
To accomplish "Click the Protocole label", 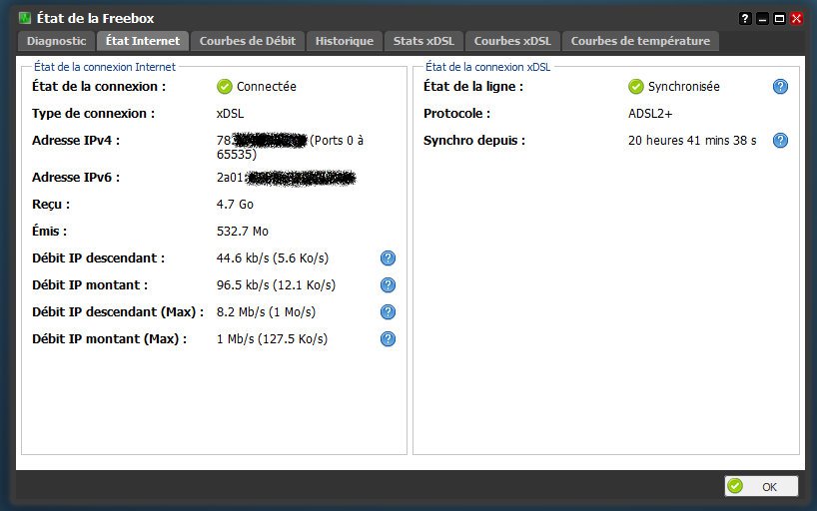I will (x=457, y=114).
